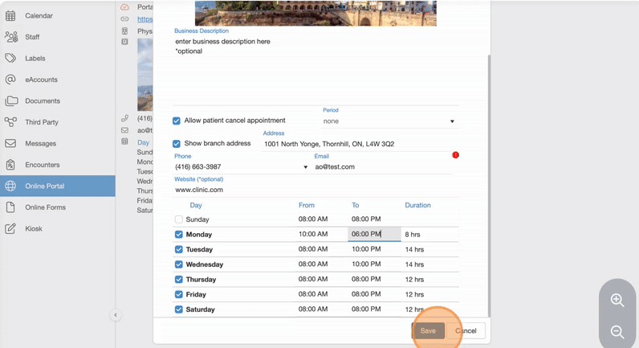Uncheck Allow patient cancel appointment

tap(177, 121)
